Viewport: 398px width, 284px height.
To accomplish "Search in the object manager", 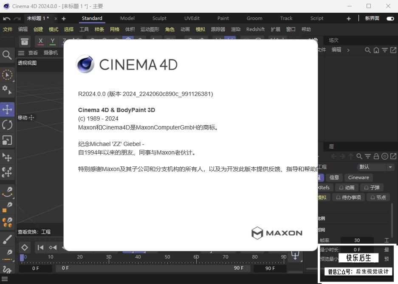I will pyautogui.click(x=367, y=50).
